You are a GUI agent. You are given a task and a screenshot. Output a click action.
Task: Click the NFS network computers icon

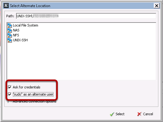coord(10,35)
